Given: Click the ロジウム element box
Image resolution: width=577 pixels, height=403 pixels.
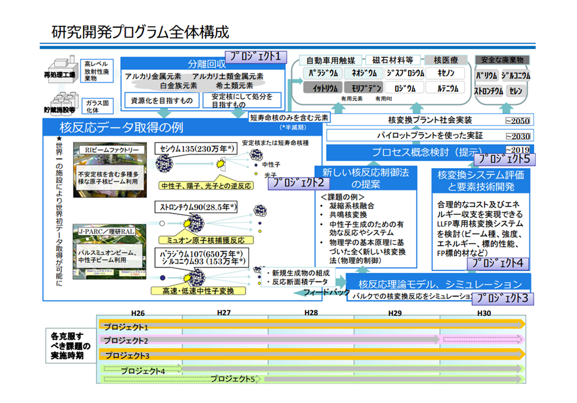Looking at the screenshot, I should tap(405, 88).
